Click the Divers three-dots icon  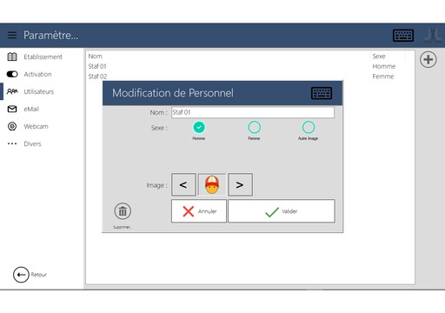(12, 143)
